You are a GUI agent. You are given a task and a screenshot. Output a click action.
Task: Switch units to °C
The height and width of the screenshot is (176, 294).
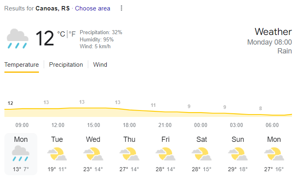pos(61,34)
